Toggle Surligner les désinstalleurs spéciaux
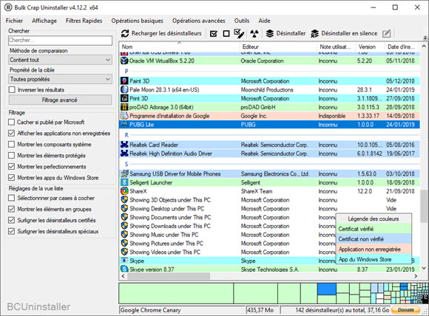Screen dimensions: 429x316 [12, 231]
